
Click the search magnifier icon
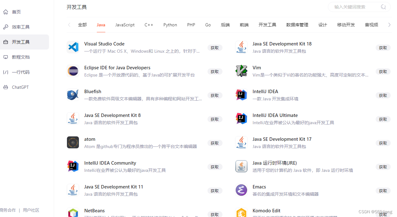point(383,7)
